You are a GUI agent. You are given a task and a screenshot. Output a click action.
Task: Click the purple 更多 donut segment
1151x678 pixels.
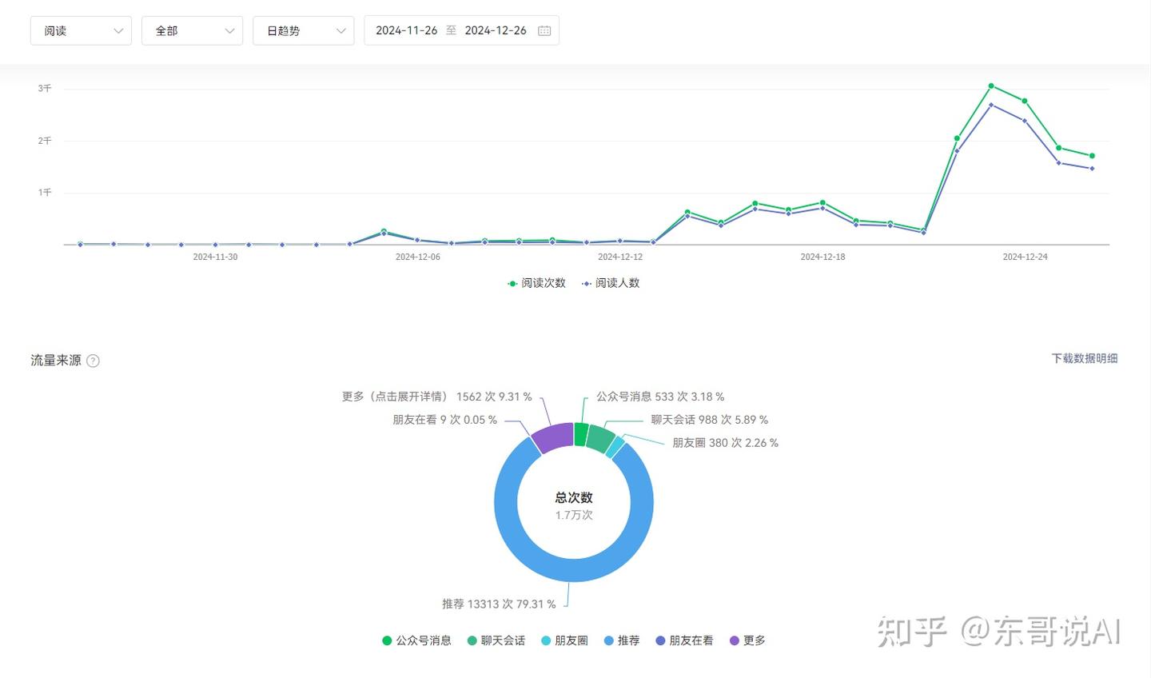tap(553, 437)
